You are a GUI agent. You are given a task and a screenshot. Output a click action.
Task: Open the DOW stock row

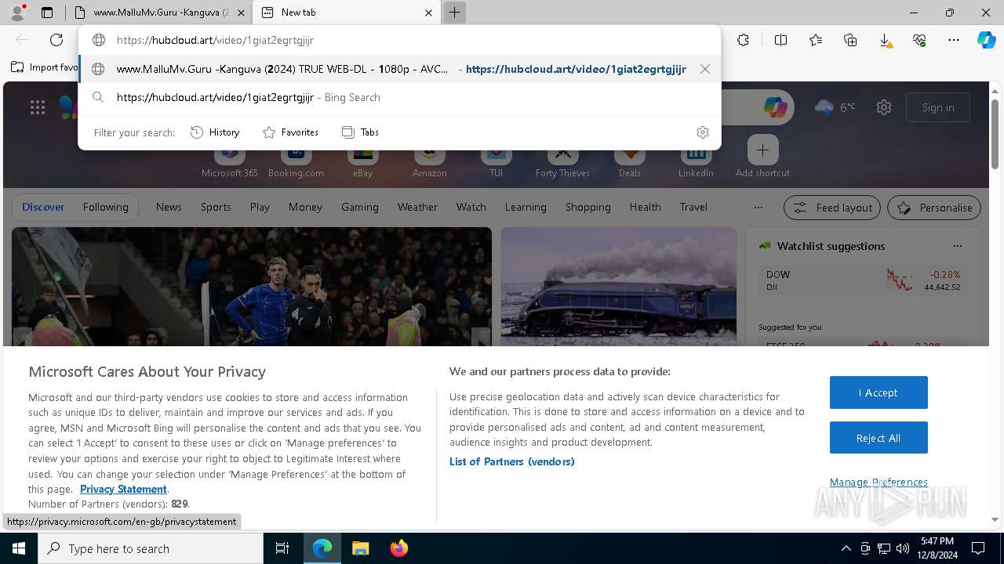(863, 280)
